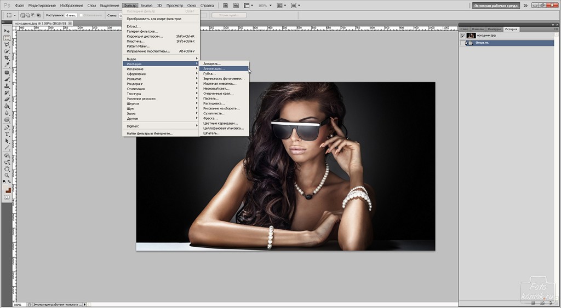Select the 3D Orbit camera tool
The height and width of the screenshot is (308, 561).
[x=7, y=162]
